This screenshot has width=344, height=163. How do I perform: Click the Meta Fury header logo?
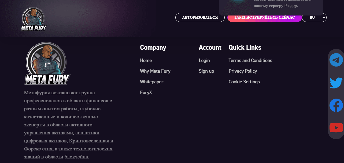[34, 19]
